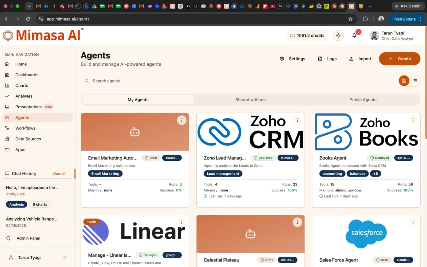Toggle the light/dark theme sun icon
This screenshot has width=427, height=267.
(338, 35)
